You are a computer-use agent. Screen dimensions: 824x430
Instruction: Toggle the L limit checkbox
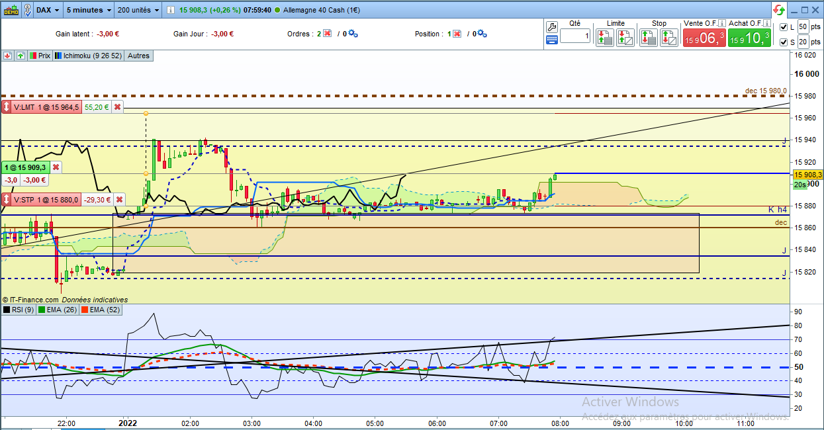[784, 27]
